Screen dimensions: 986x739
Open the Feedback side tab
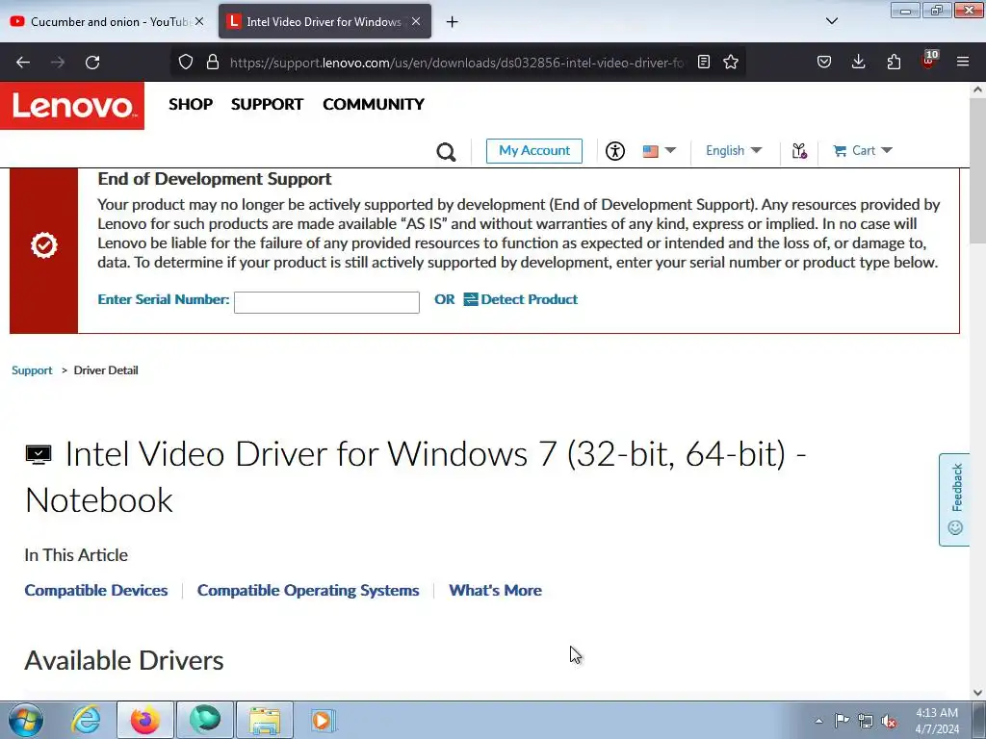coord(954,499)
